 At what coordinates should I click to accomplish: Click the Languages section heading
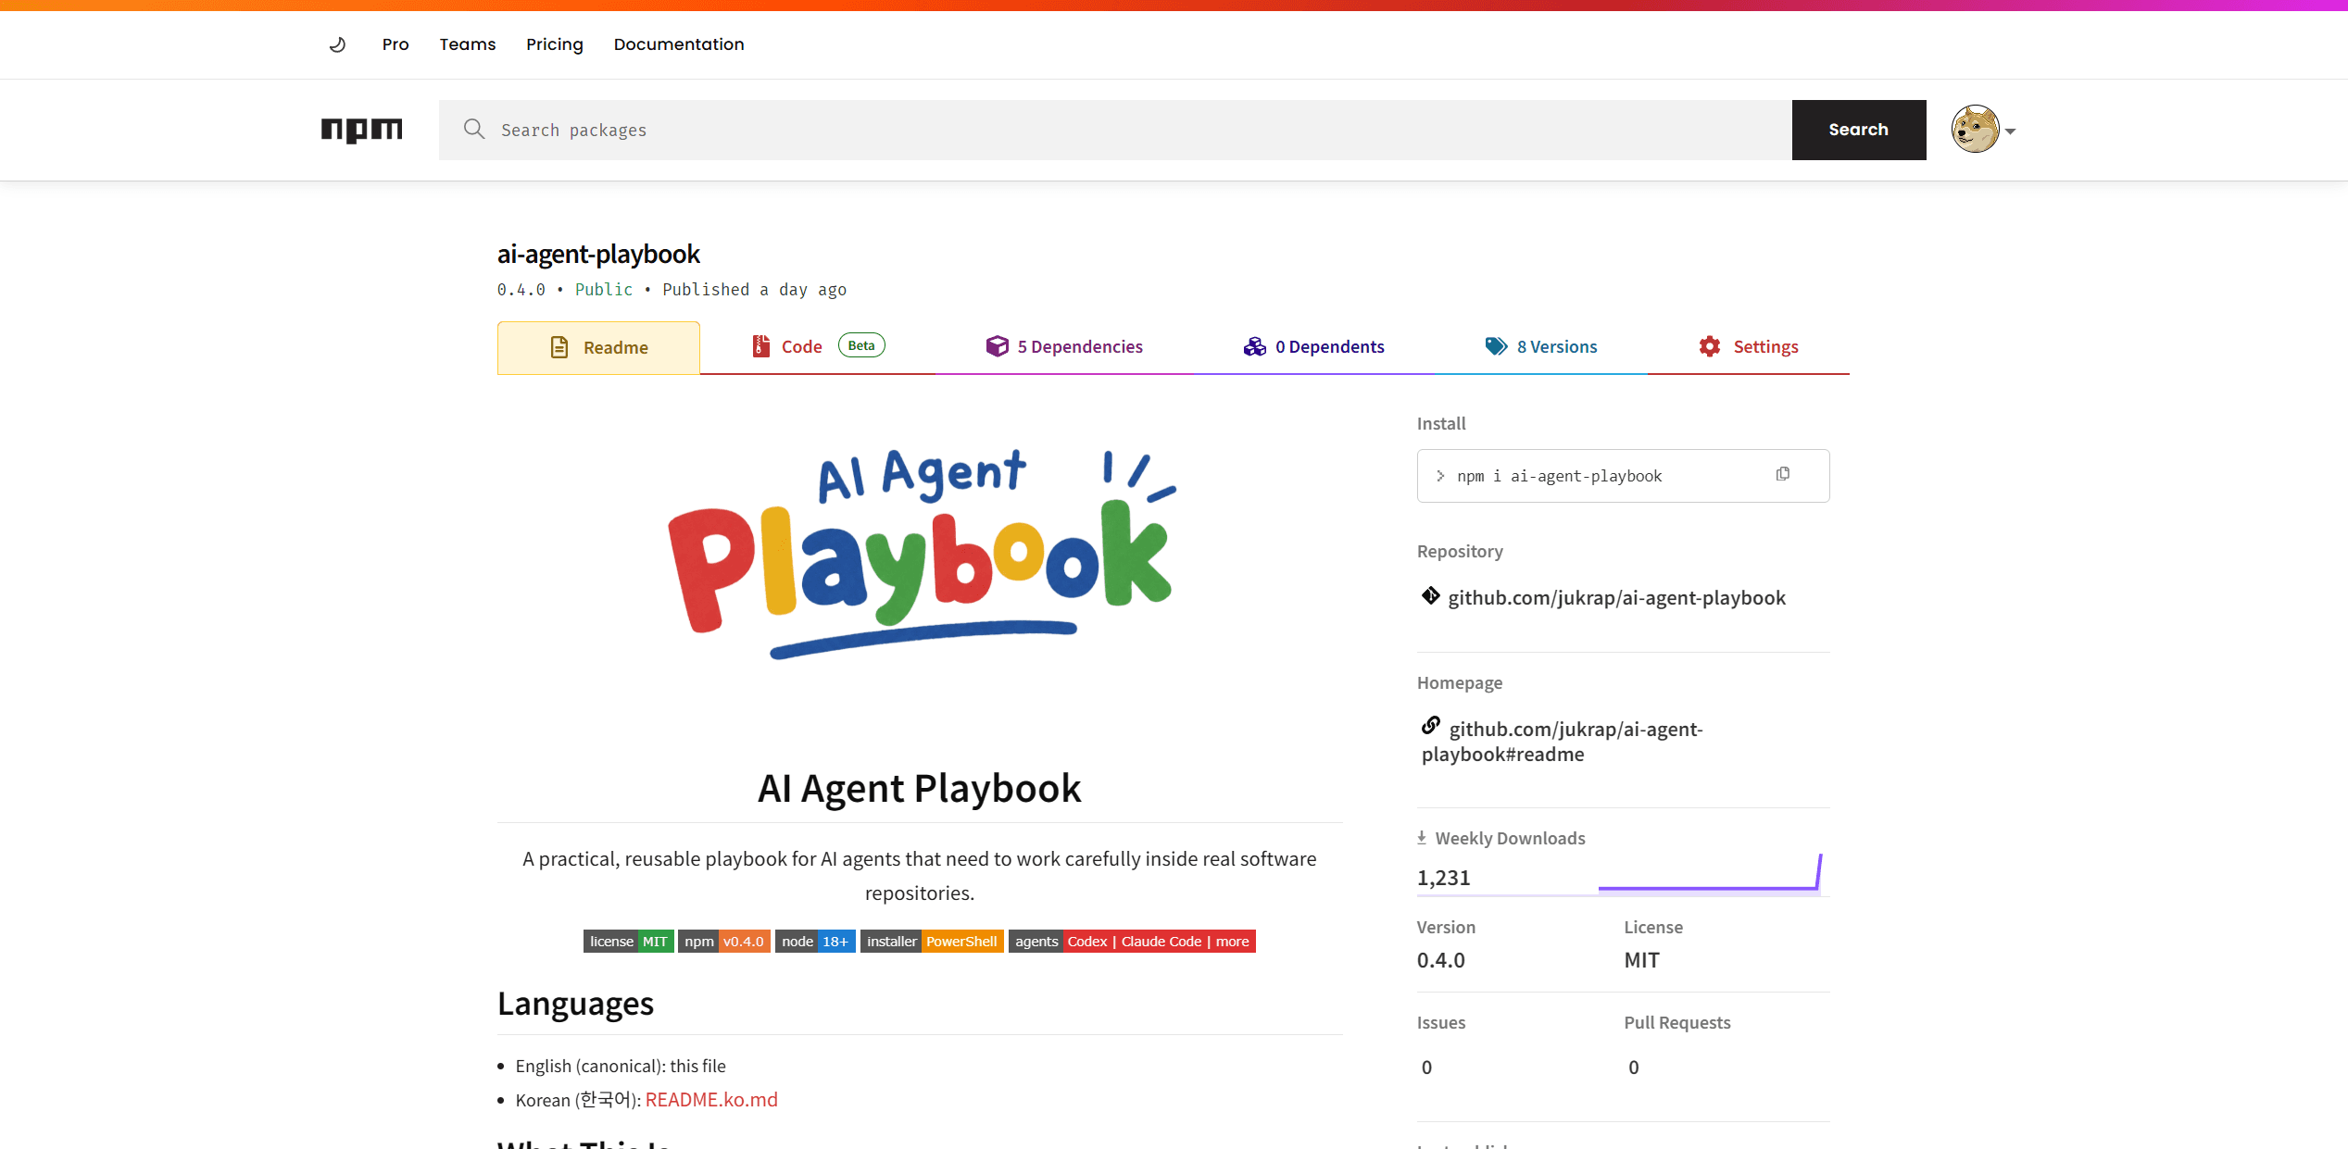pos(575,1004)
